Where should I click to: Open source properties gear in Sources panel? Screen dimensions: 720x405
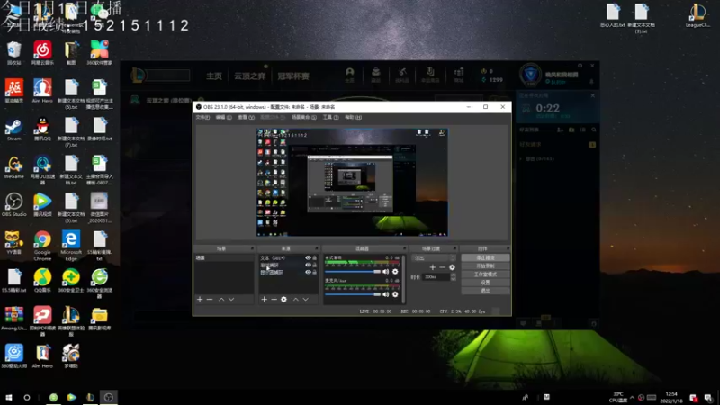click(x=283, y=300)
